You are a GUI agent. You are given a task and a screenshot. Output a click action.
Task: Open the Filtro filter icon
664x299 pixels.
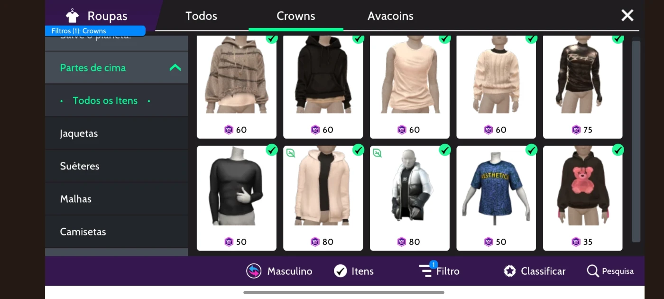pos(427,270)
